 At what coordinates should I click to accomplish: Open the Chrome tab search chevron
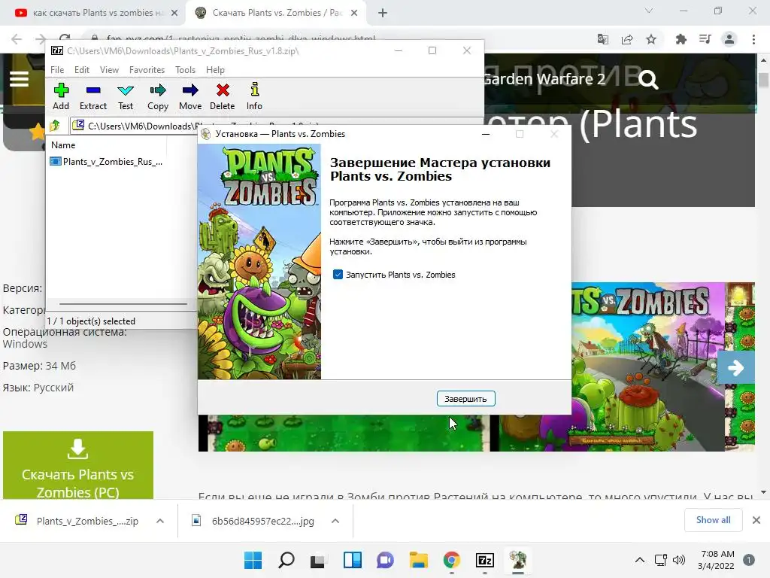point(649,11)
